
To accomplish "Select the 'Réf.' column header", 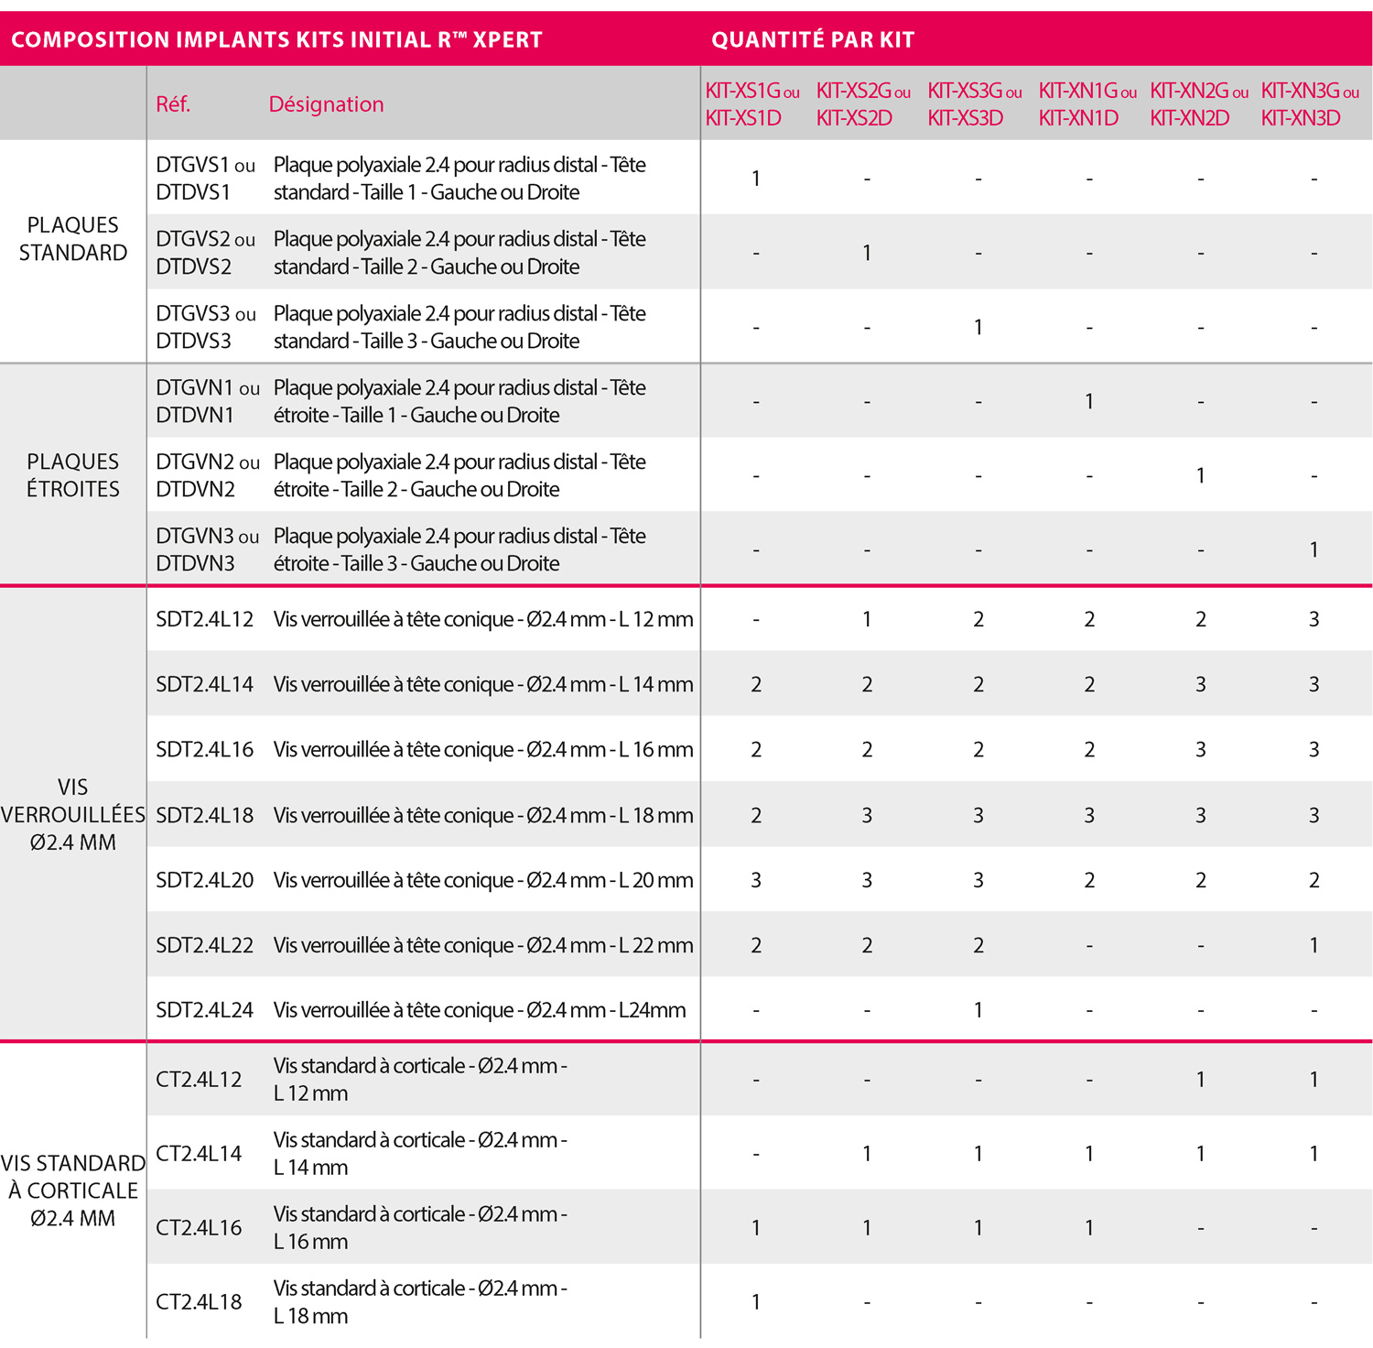I will [x=173, y=104].
